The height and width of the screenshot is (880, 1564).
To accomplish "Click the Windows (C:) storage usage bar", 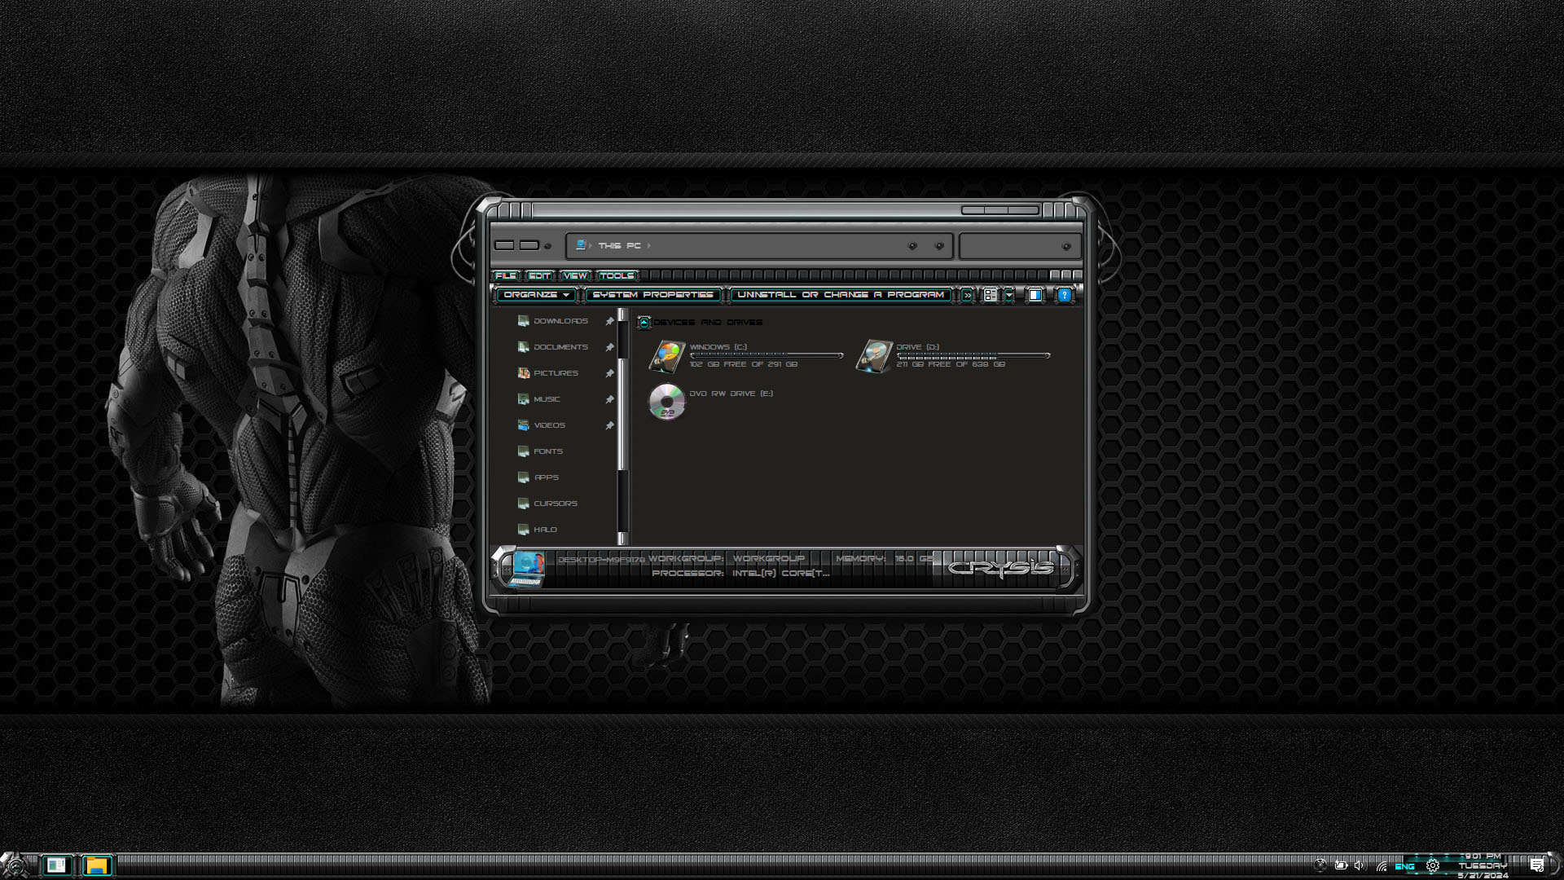I will pos(767,356).
